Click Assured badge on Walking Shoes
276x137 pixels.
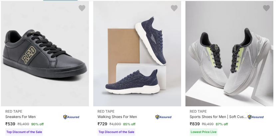163,117
